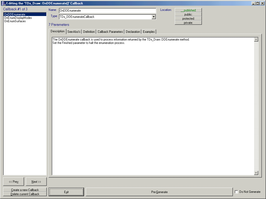The image size is (266, 199).
Task: Select OnEnumSurfaces in callback list
Action: click(15, 21)
